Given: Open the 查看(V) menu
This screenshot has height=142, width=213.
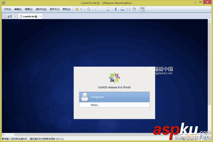Looking at the screenshot, I should coord(29,9).
